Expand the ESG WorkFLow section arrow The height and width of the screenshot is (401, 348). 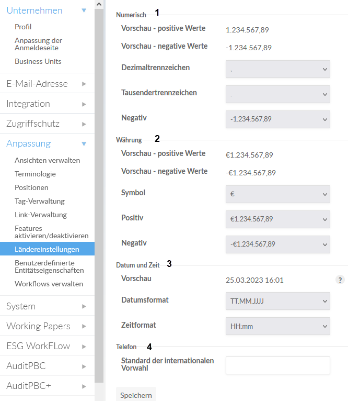click(x=84, y=347)
